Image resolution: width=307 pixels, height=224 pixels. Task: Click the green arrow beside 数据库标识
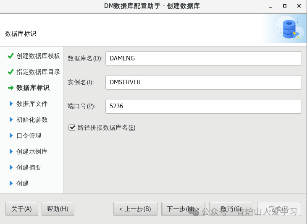tap(10, 88)
